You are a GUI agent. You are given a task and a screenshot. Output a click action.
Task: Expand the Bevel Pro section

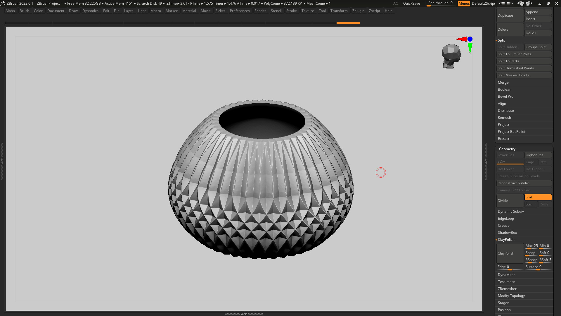pyautogui.click(x=505, y=97)
